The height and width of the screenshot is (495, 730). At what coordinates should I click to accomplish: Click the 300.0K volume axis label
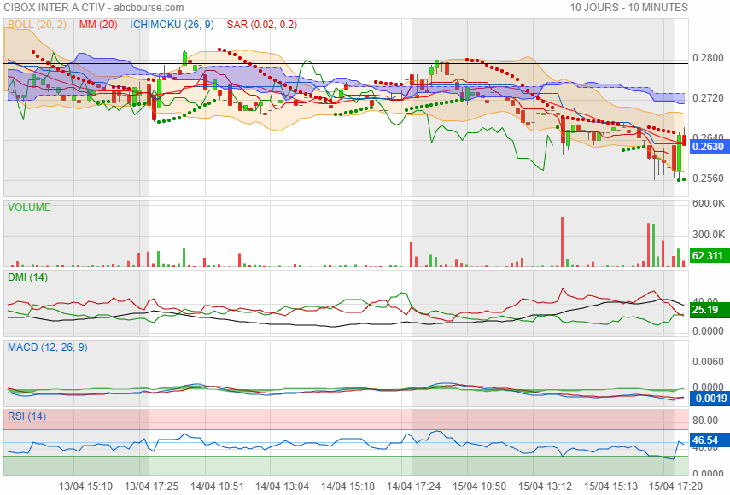tap(708, 235)
